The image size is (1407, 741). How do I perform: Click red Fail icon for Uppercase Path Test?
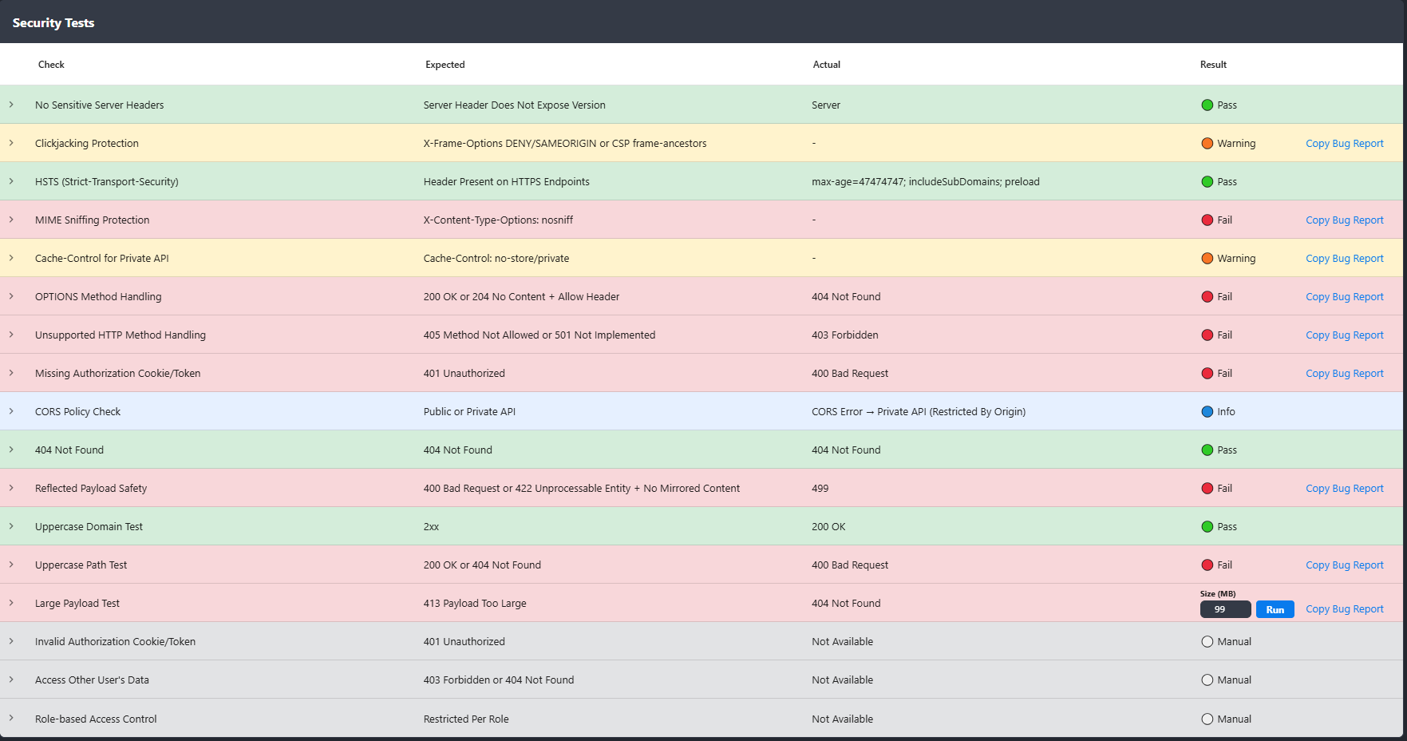pyautogui.click(x=1207, y=565)
